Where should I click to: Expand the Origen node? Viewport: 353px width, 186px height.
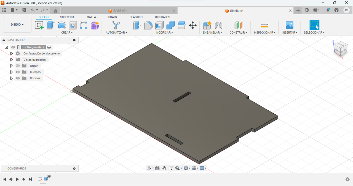click(11, 66)
